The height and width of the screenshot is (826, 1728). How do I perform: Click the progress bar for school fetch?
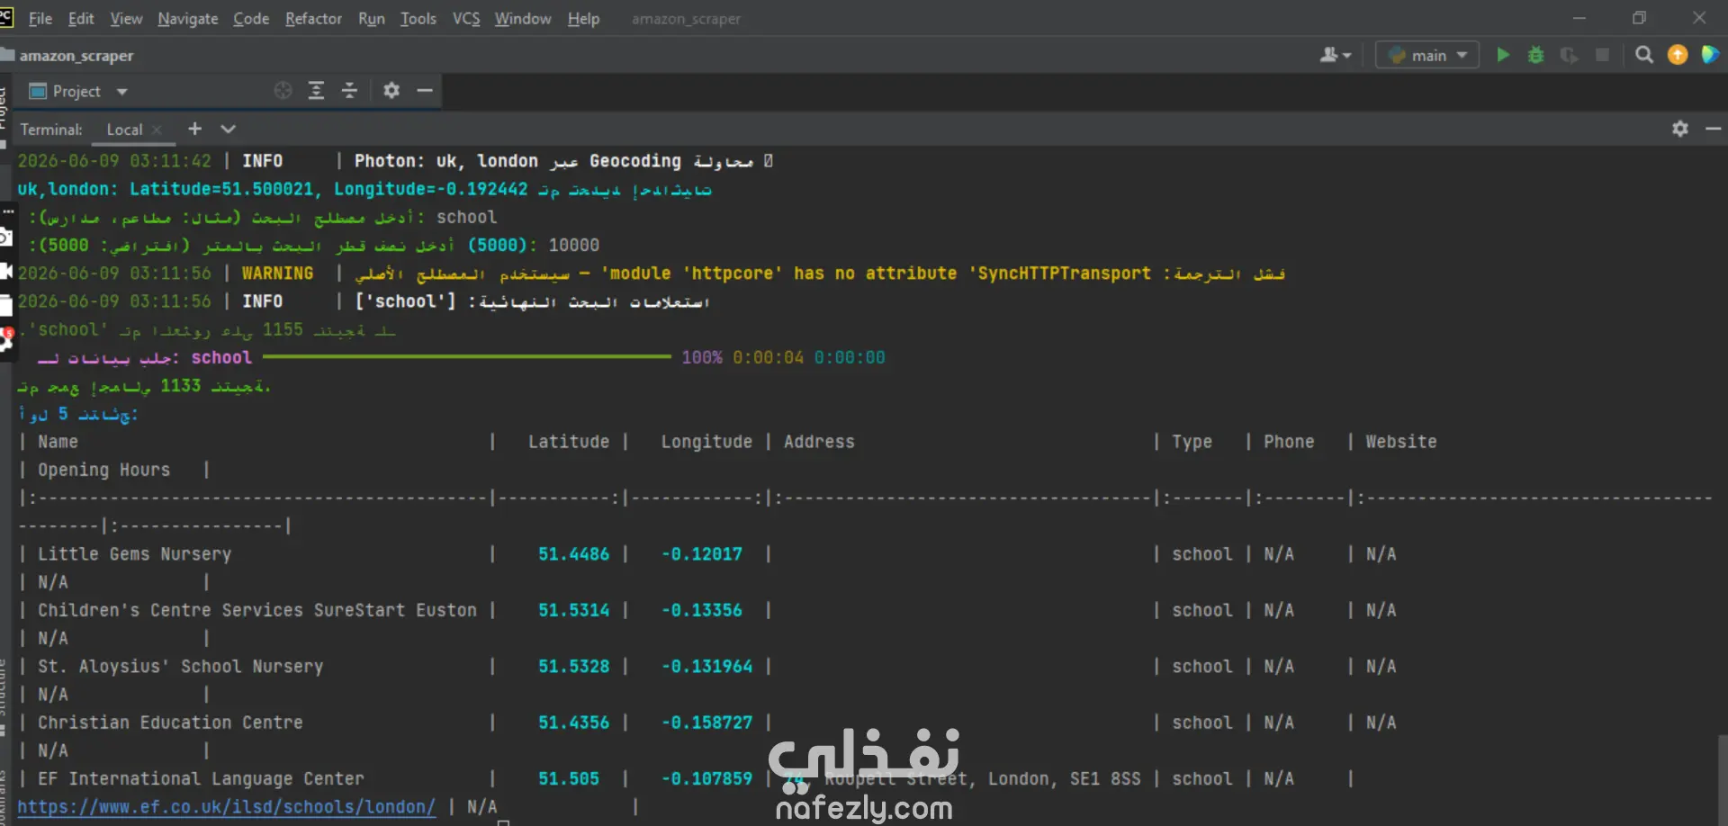467,357
